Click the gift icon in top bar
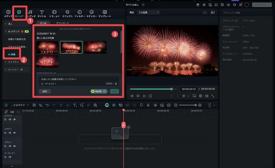The width and height of the screenshot is (275, 168). point(198,5)
